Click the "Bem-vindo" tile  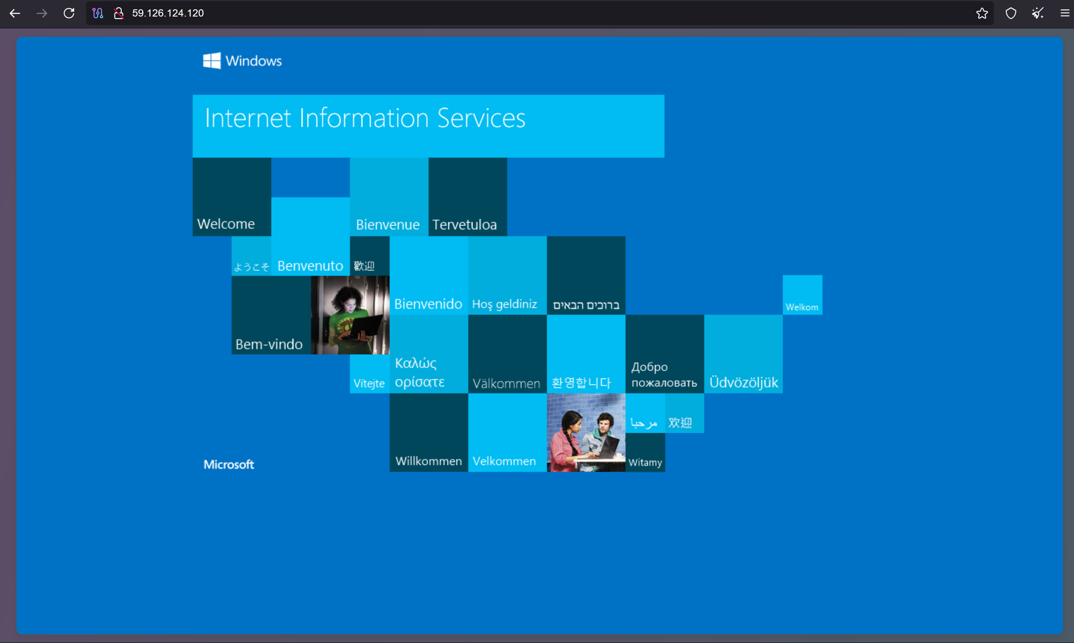pos(271,315)
